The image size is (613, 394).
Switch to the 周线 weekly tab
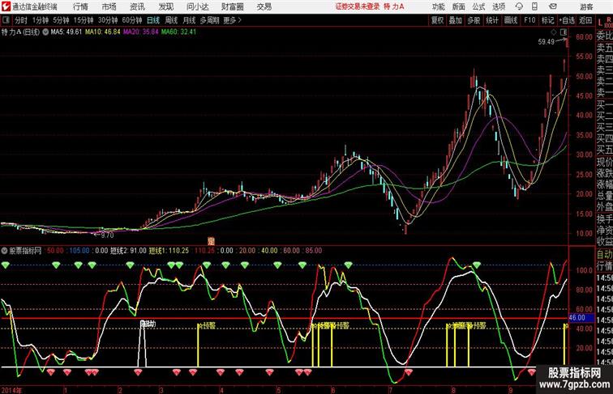pyautogui.click(x=171, y=20)
